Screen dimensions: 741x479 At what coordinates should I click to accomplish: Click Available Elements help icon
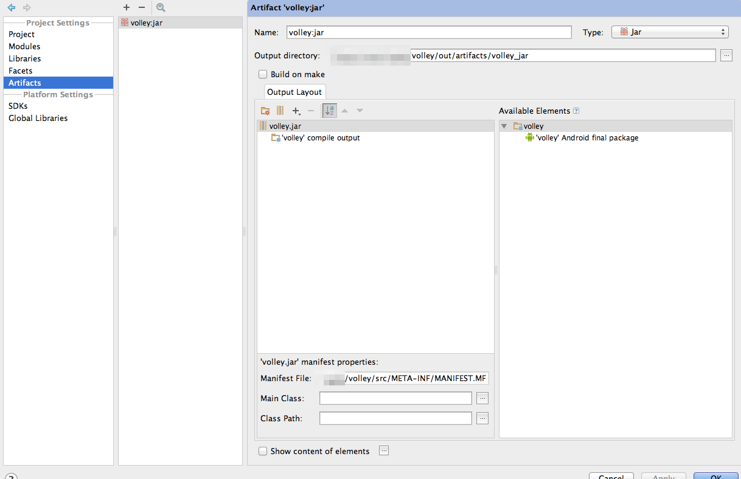coord(576,111)
